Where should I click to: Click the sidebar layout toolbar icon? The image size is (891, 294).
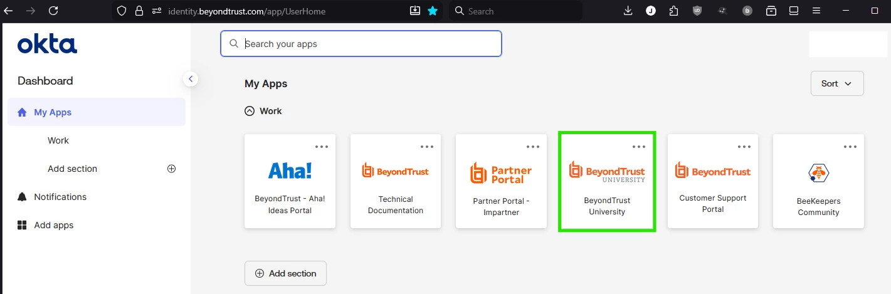pyautogui.click(x=794, y=11)
